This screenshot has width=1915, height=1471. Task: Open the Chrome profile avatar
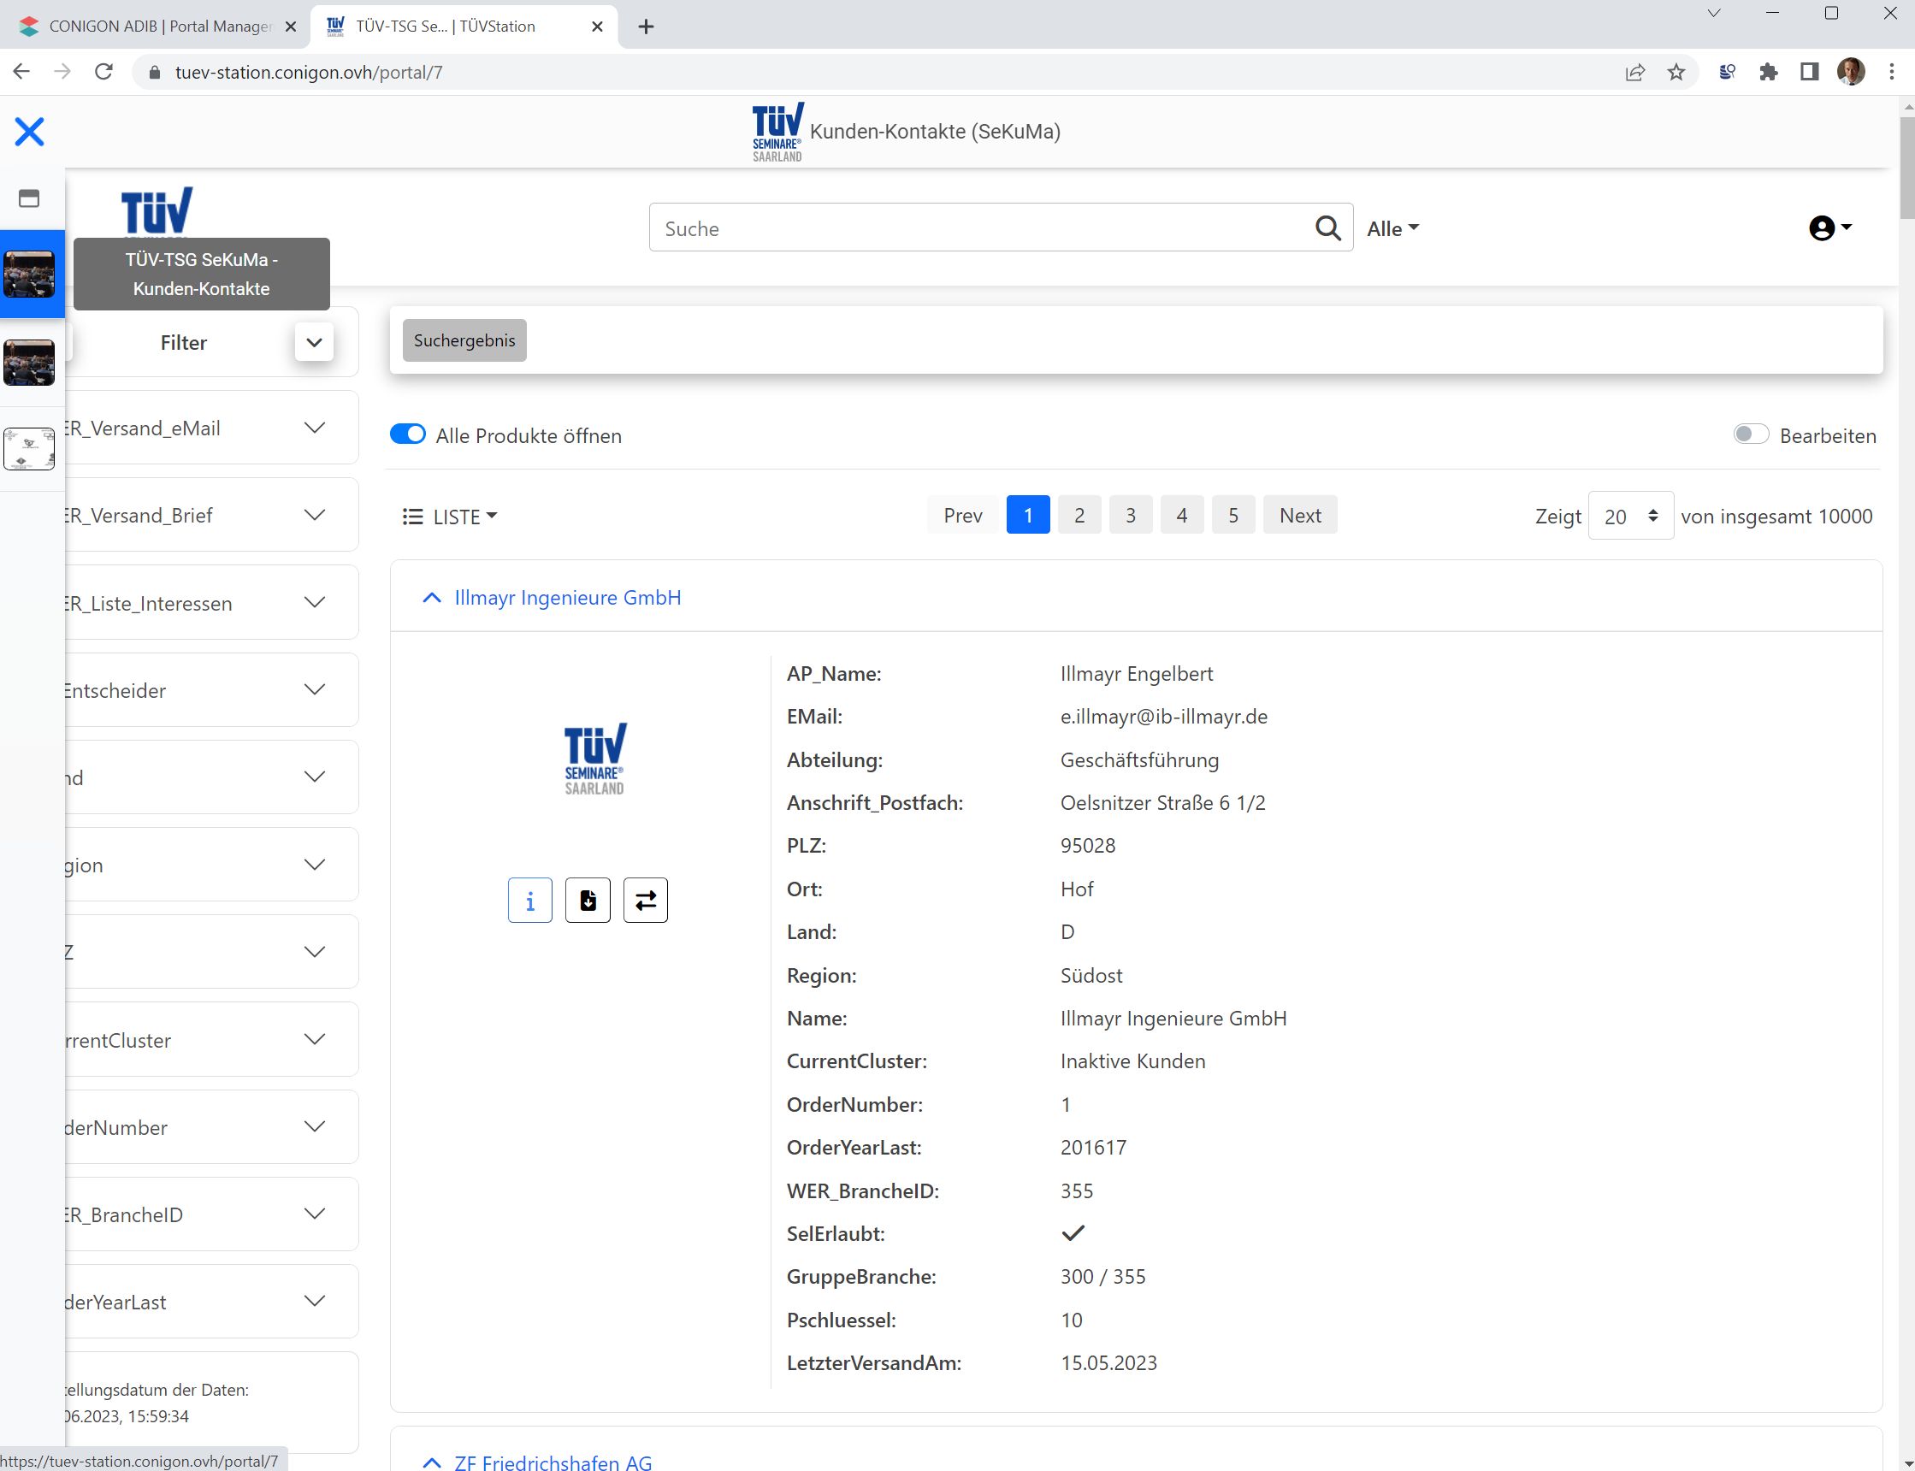[x=1850, y=72]
